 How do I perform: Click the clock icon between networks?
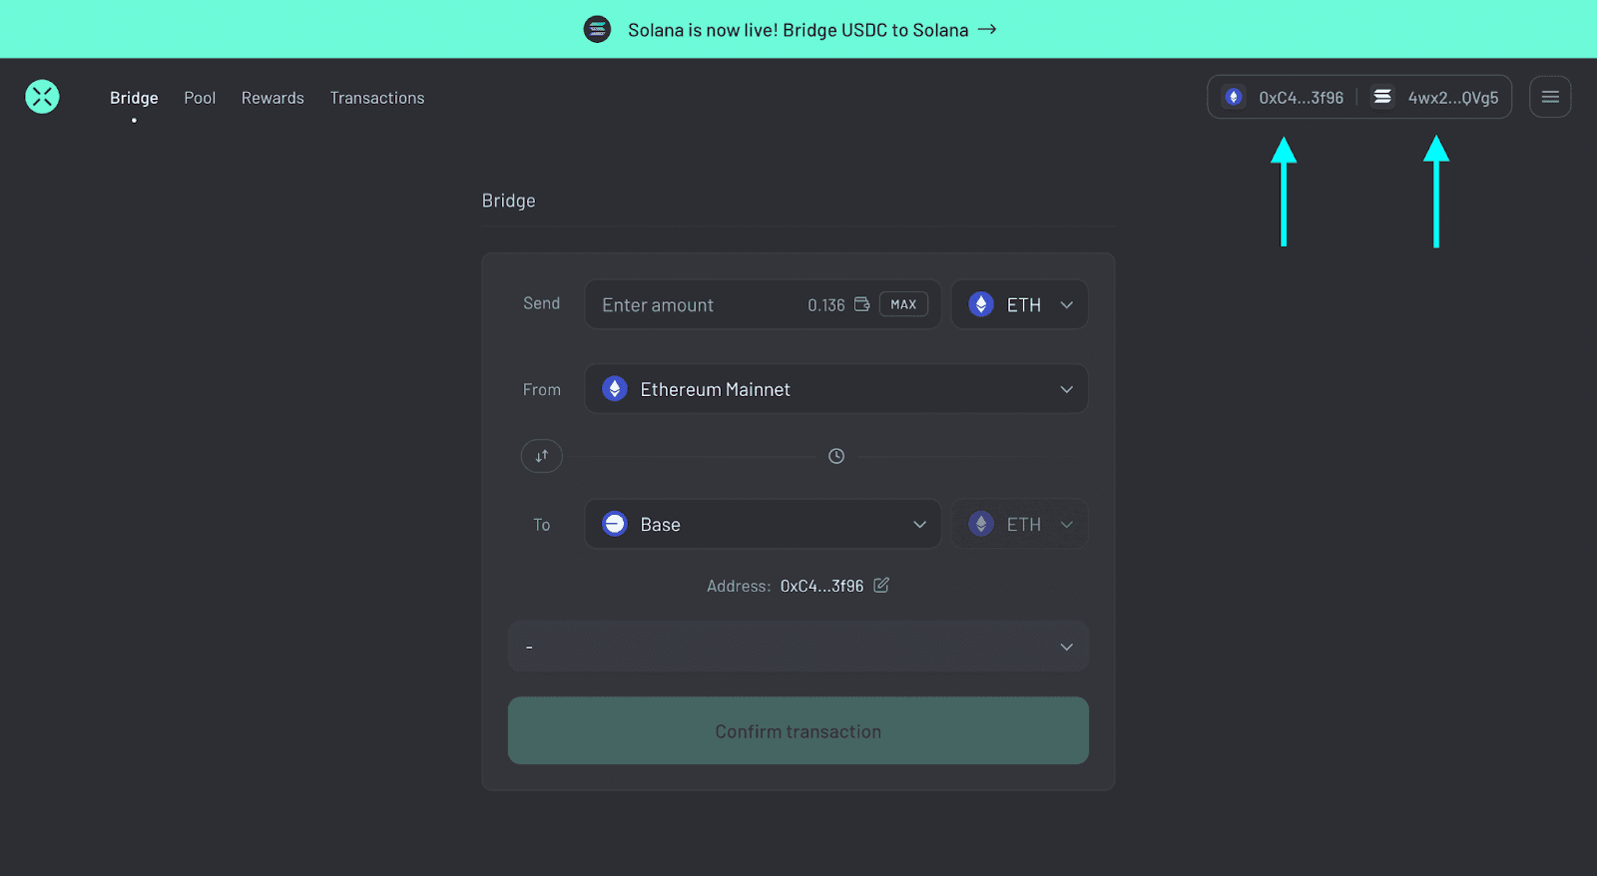(836, 456)
